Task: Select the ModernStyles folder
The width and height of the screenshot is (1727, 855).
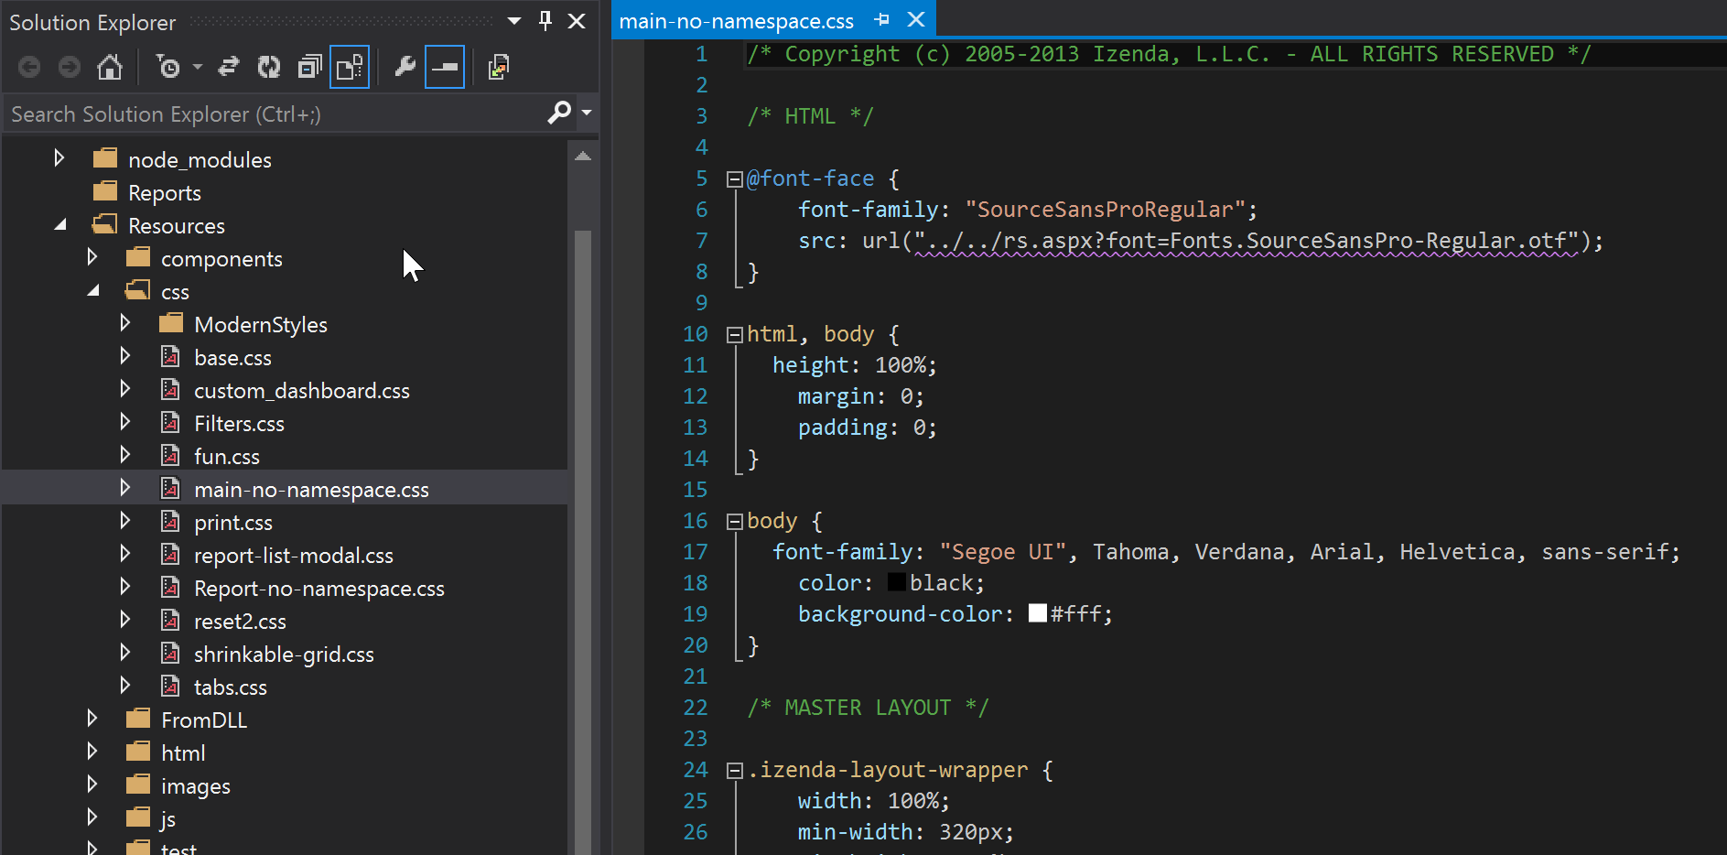Action: pos(261,325)
